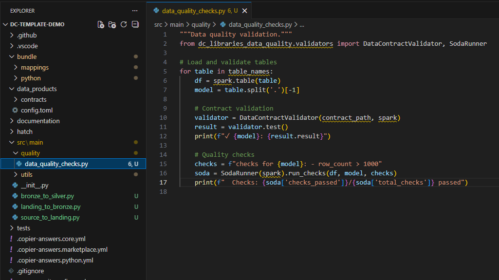Click 'DataContractValidator' on the import line
The image size is (499, 280).
point(403,44)
